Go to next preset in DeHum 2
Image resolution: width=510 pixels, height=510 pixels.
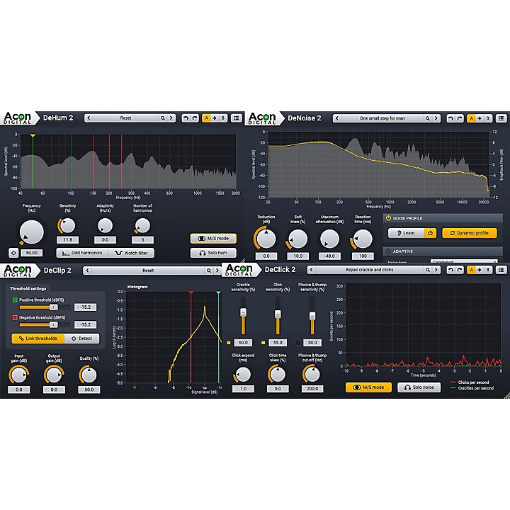[x=171, y=118]
